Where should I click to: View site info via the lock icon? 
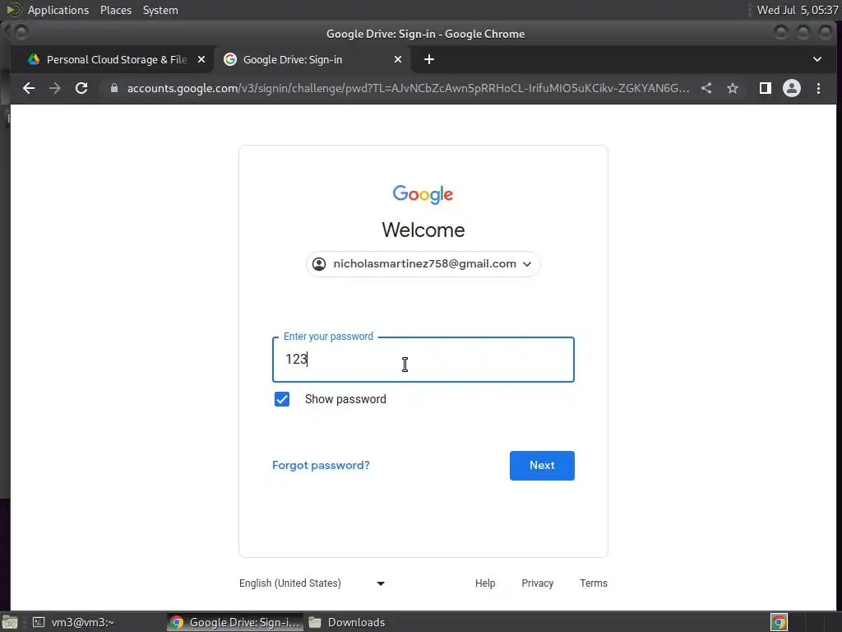113,88
